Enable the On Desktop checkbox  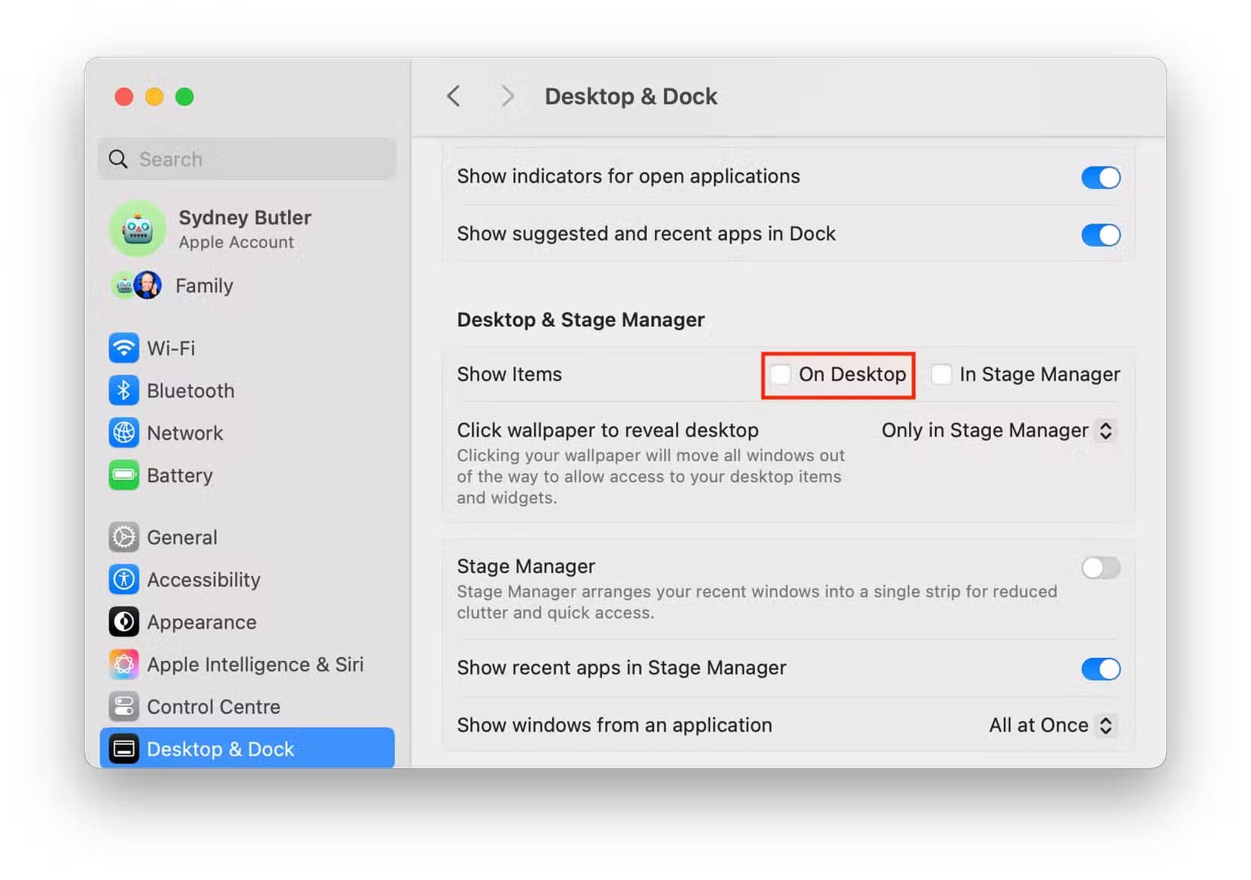(780, 374)
